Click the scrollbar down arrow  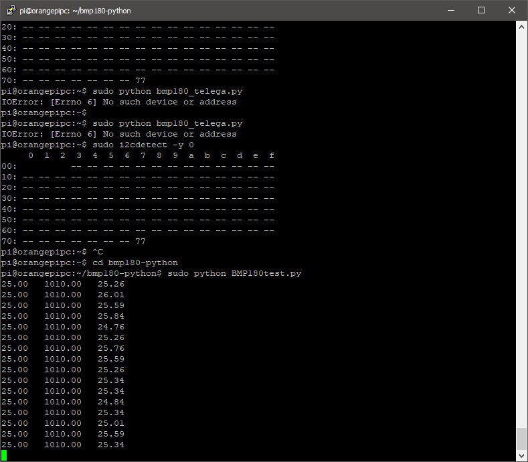521,455
